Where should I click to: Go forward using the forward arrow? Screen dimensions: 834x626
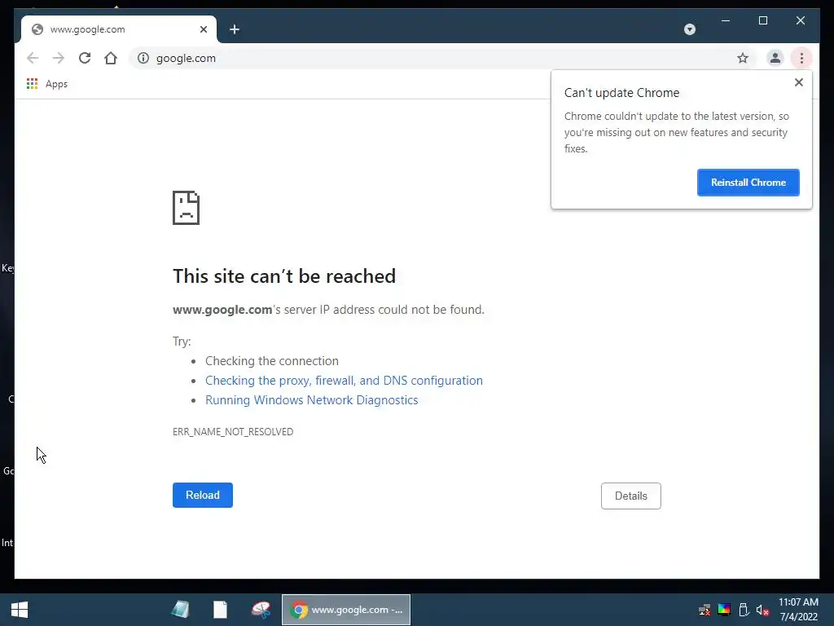tap(59, 58)
